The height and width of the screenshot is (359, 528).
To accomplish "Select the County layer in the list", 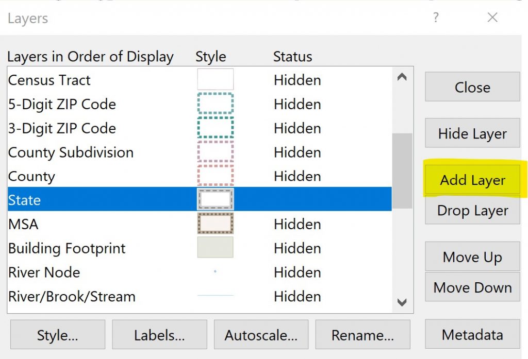I will pyautogui.click(x=32, y=176).
